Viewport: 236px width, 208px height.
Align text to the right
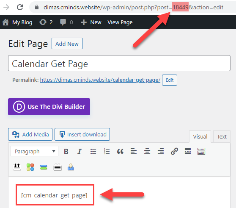click(161, 151)
